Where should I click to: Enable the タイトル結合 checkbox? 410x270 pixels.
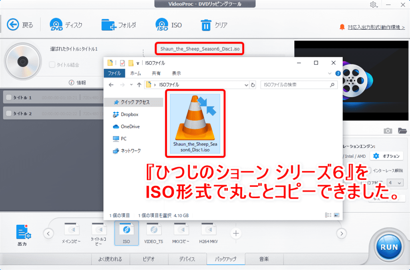52,64
